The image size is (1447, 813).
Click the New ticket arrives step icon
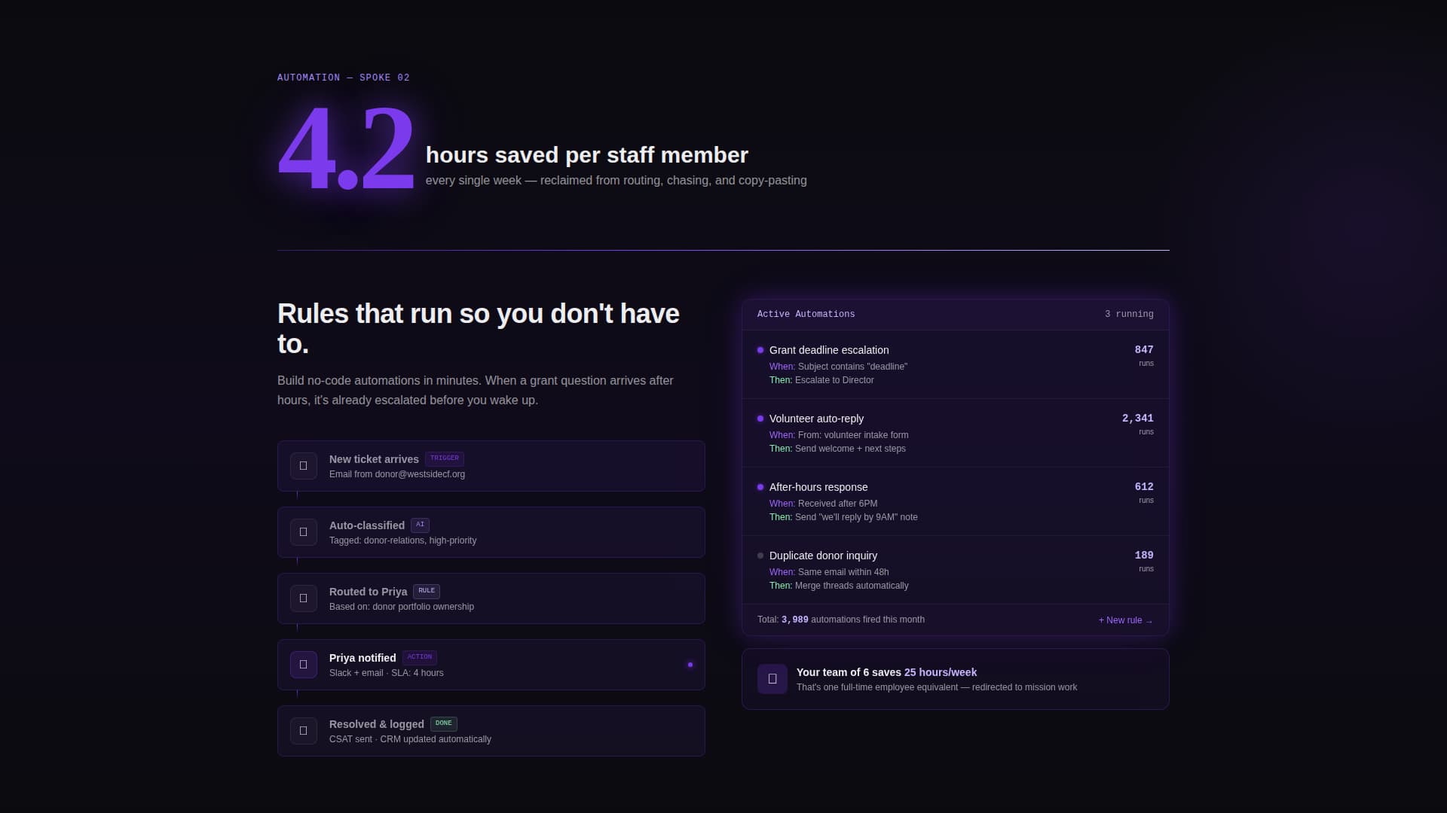pos(303,465)
